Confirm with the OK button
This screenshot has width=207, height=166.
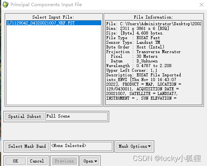tap(16, 161)
